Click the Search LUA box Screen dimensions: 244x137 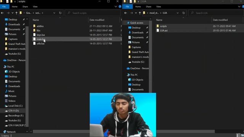click(x=216, y=13)
